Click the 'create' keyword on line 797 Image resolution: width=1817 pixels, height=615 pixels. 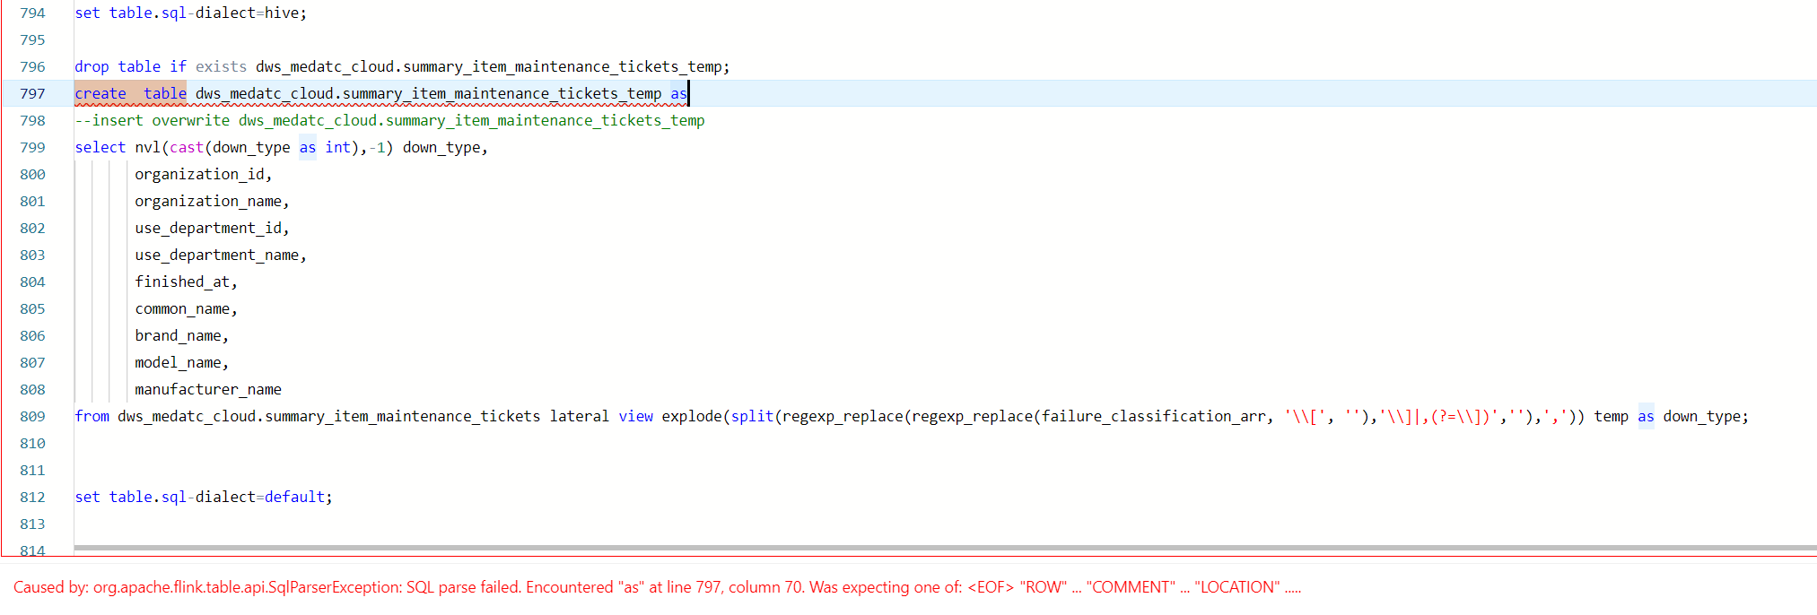coord(100,94)
